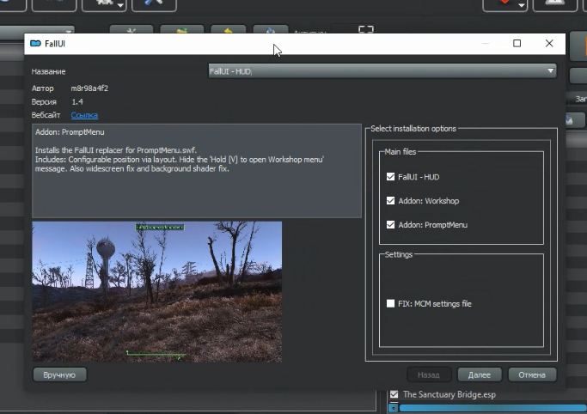The height and width of the screenshot is (414, 587).
Task: Click the Отмена cancel button
Action: point(532,374)
